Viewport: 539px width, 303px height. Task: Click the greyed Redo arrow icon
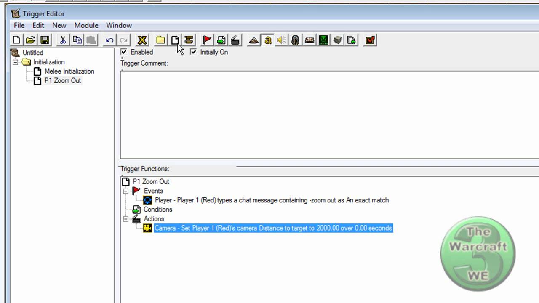coord(123,40)
